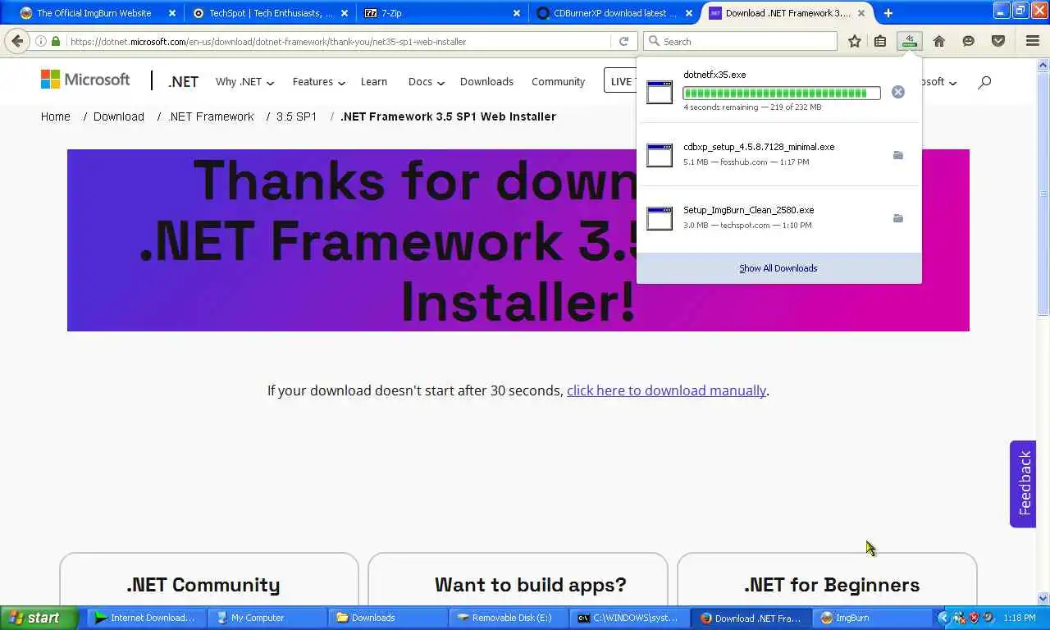Close the ImgBurn Website tab
The height and width of the screenshot is (630, 1050).
click(x=172, y=13)
